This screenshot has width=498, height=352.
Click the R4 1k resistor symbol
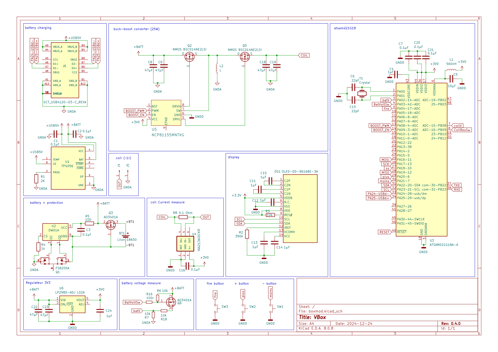pyautogui.click(x=38, y=247)
